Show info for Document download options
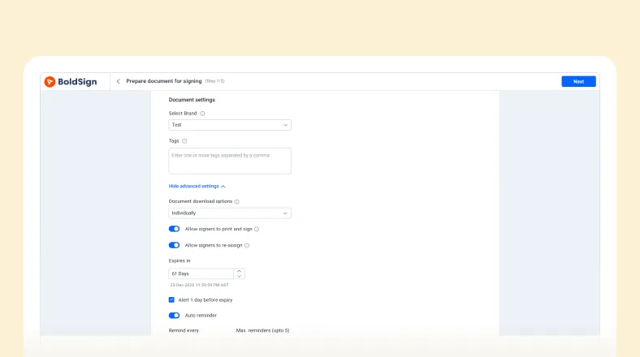This screenshot has width=640, height=357. click(x=236, y=202)
